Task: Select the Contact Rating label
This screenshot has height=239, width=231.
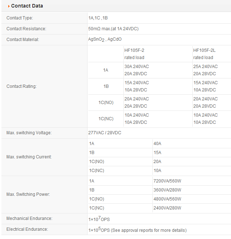Action: [22, 86]
